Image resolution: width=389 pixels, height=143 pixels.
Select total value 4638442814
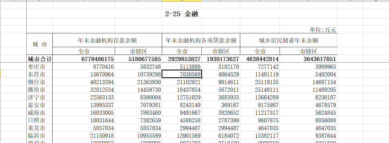[x=260, y=59]
